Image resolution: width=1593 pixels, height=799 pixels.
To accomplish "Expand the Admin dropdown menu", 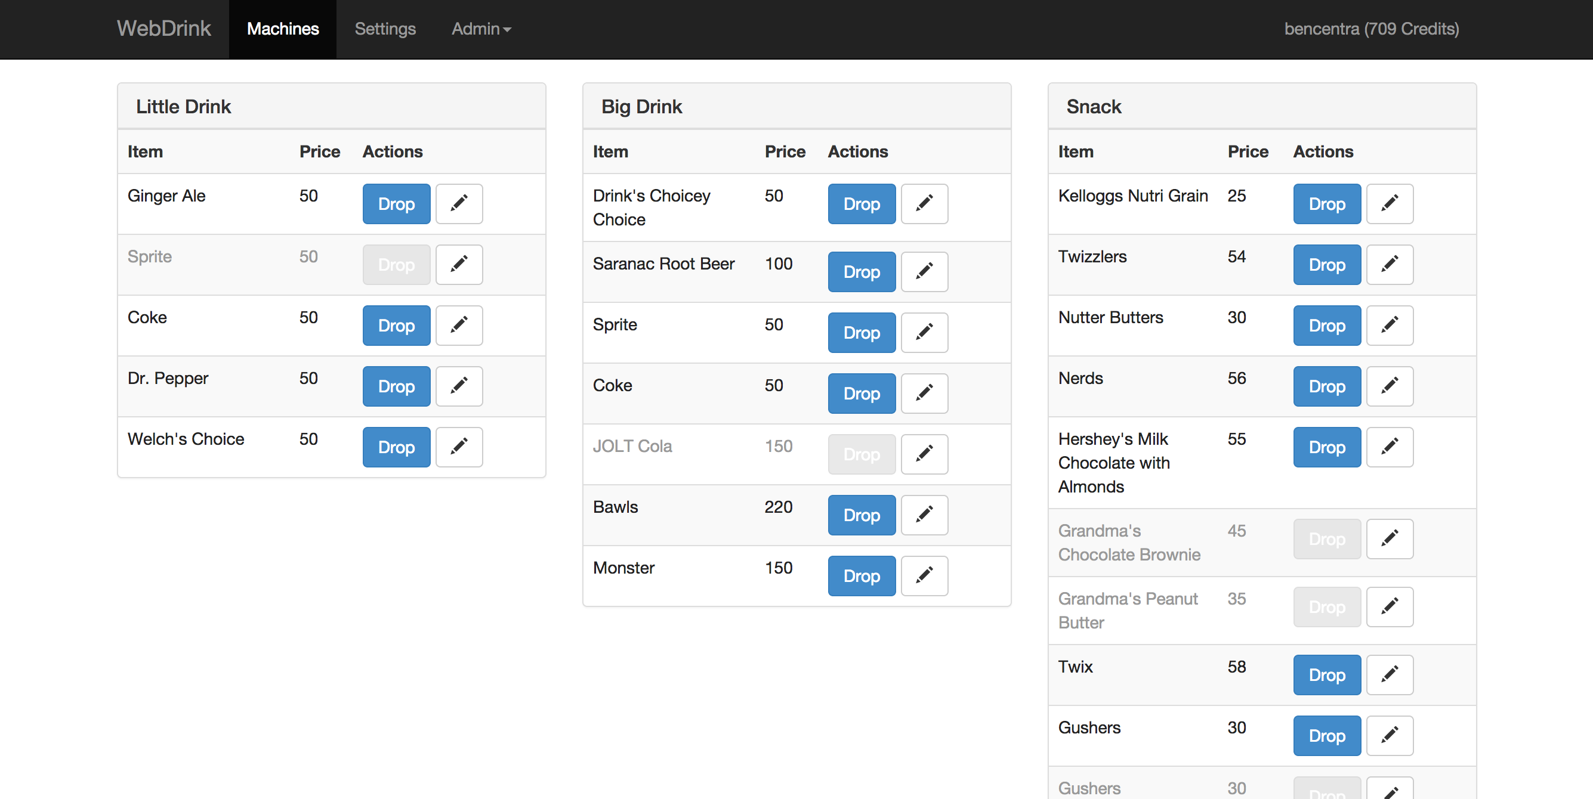I will pyautogui.click(x=480, y=29).
